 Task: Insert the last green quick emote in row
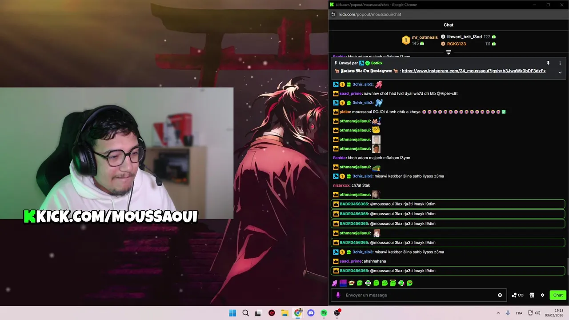[409, 283]
